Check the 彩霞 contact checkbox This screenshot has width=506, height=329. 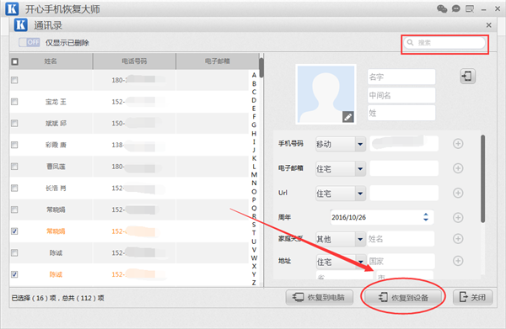tap(14, 145)
